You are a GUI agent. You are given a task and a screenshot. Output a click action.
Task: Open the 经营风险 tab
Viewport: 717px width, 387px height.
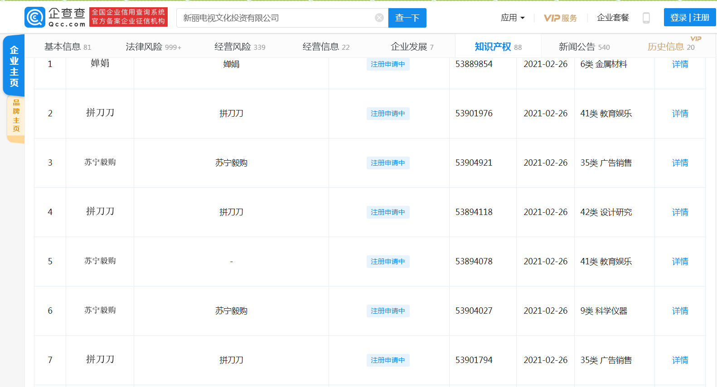[239, 47]
